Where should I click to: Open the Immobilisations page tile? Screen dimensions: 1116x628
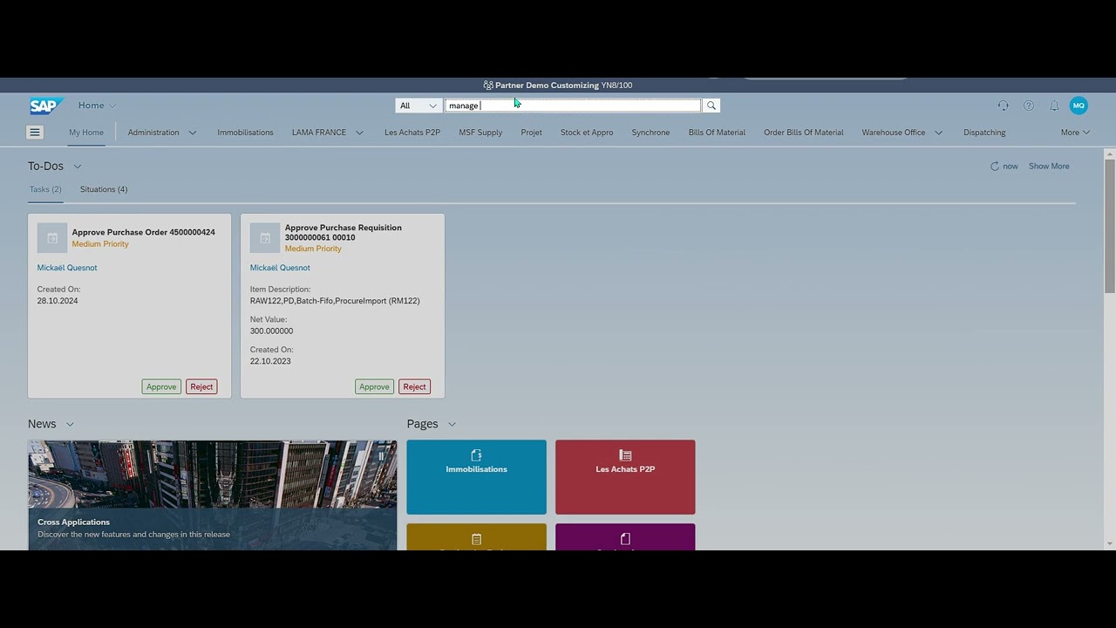pyautogui.click(x=476, y=477)
